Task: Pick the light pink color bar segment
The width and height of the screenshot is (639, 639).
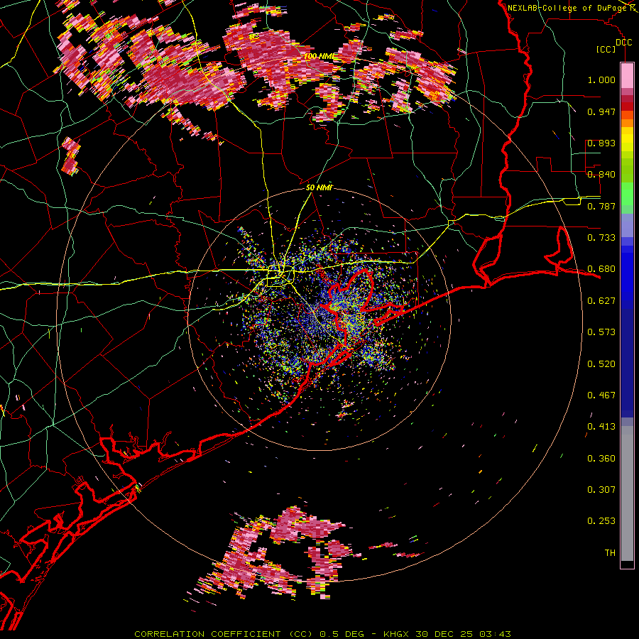Action: pyautogui.click(x=627, y=76)
